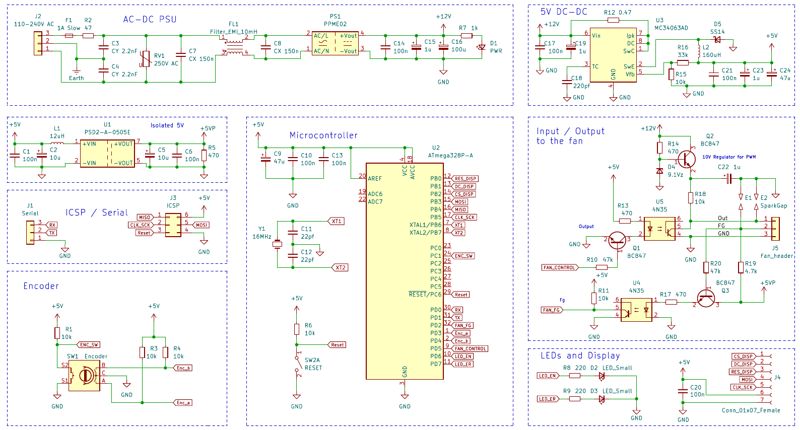Click the 'Isolated 5V' text label
Viewport: 800px width, 430px height.
(167, 125)
